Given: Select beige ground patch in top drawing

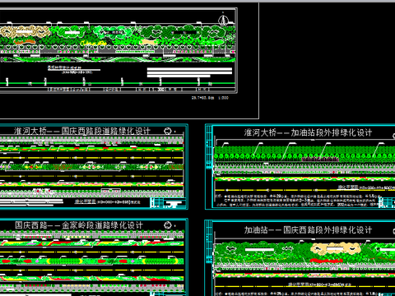Looking at the screenshot, I should coord(148,42).
